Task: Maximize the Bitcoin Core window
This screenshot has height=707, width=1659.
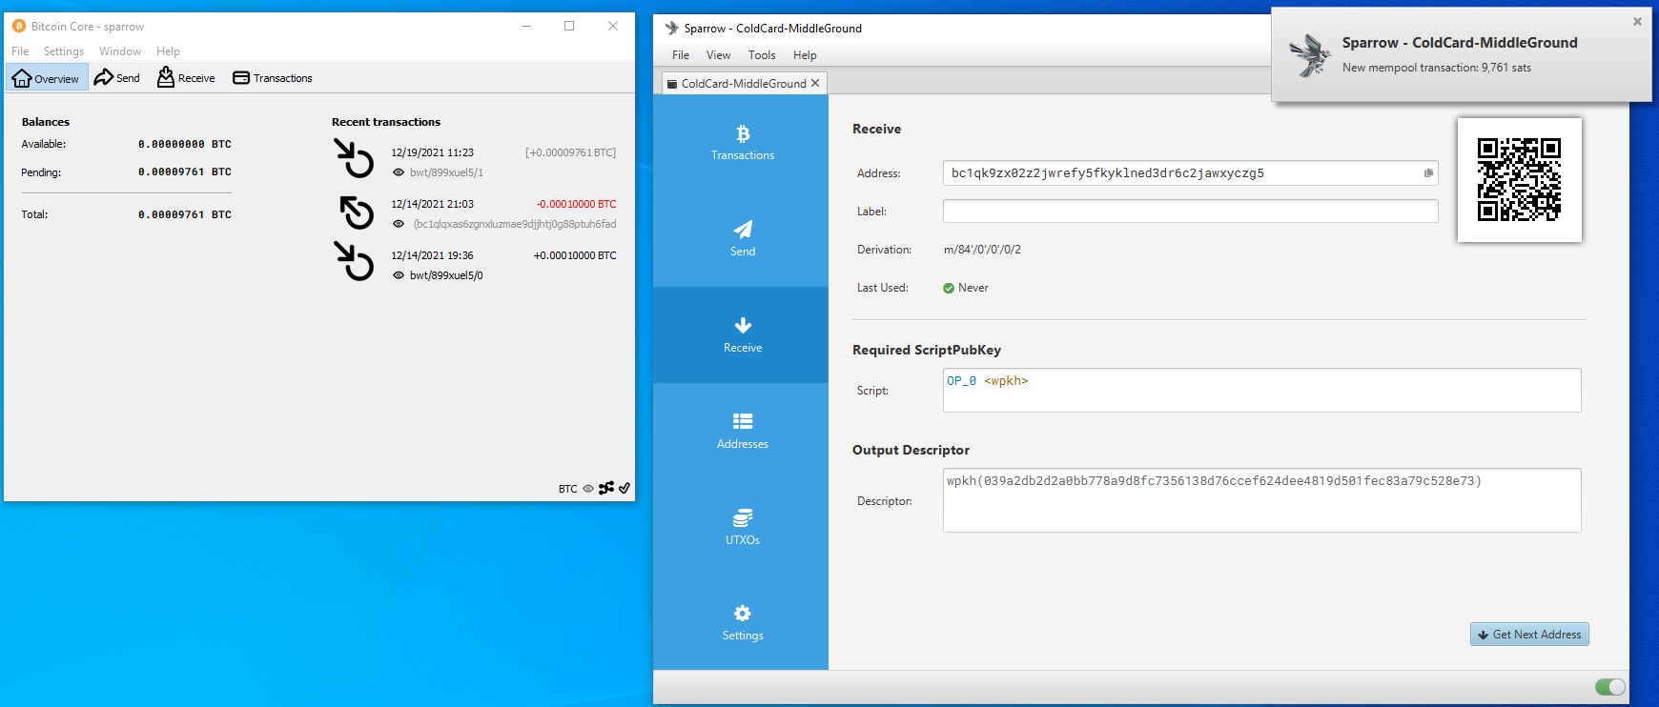Action: tap(569, 26)
